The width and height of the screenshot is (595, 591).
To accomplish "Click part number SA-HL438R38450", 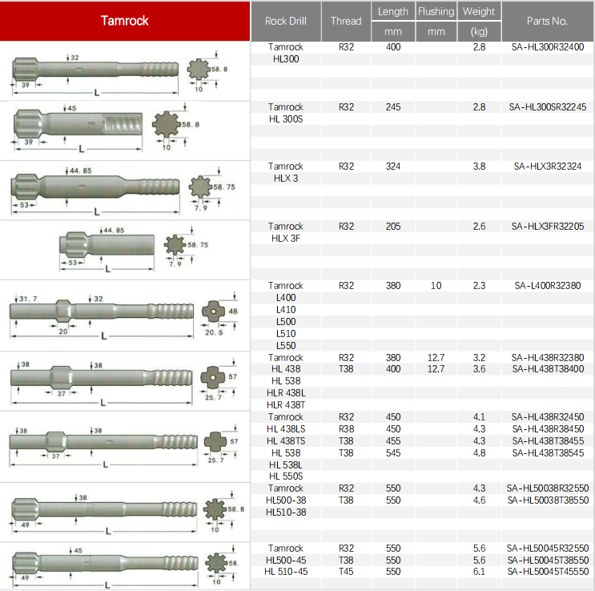I will tap(548, 429).
